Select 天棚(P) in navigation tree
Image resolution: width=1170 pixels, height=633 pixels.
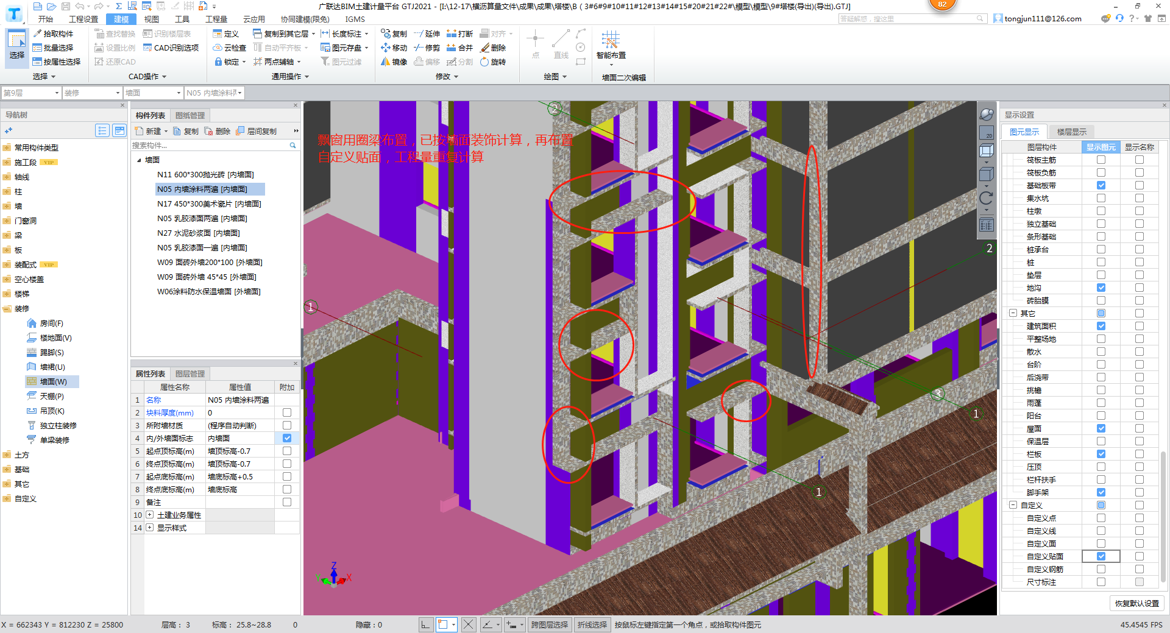point(51,396)
